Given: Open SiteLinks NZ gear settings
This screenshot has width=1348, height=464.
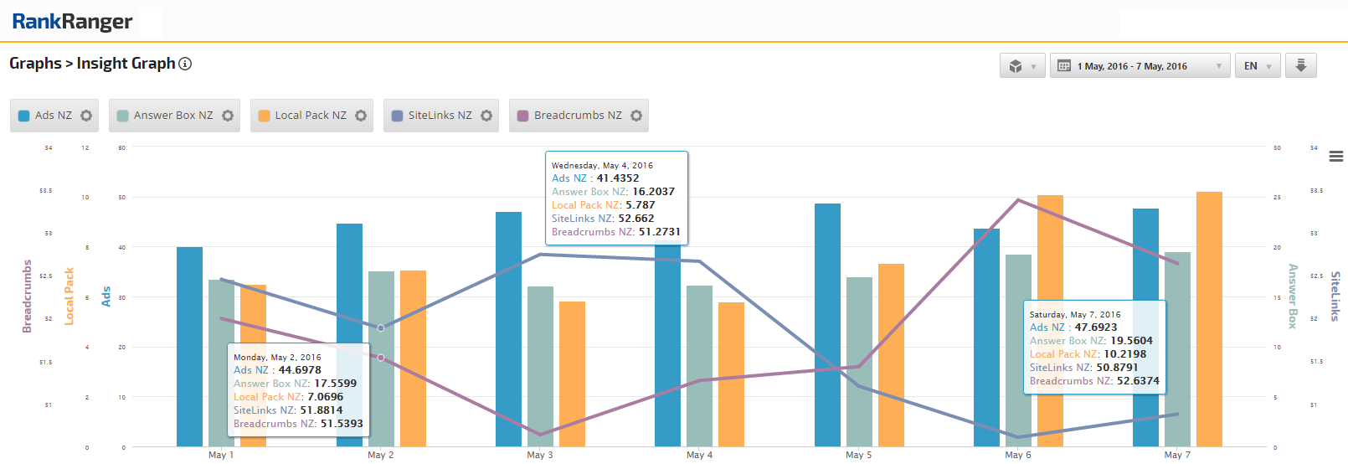Looking at the screenshot, I should click(486, 116).
